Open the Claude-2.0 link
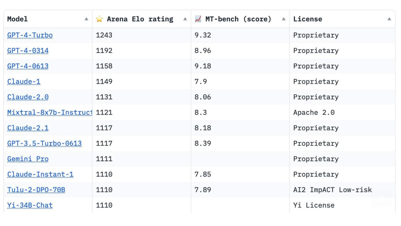Screen dimensions: 401x226 (x=28, y=97)
